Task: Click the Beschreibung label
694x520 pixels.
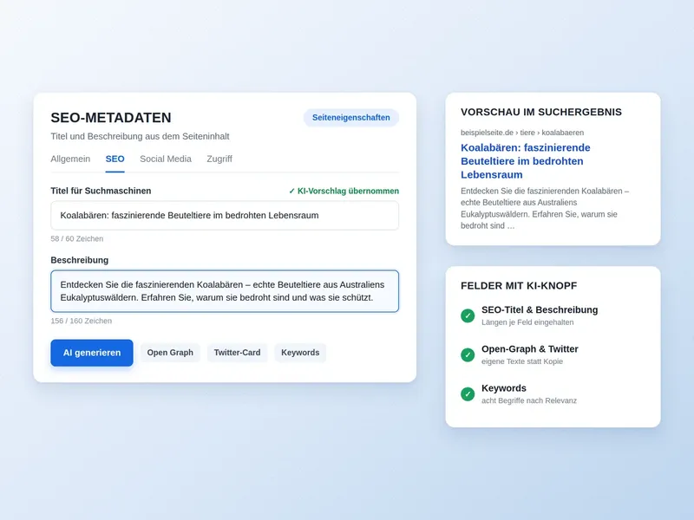Action: pyautogui.click(x=80, y=260)
